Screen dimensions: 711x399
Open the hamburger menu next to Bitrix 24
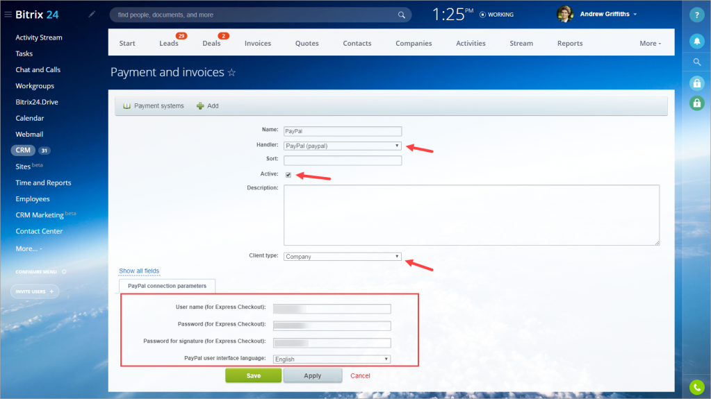coord(8,15)
